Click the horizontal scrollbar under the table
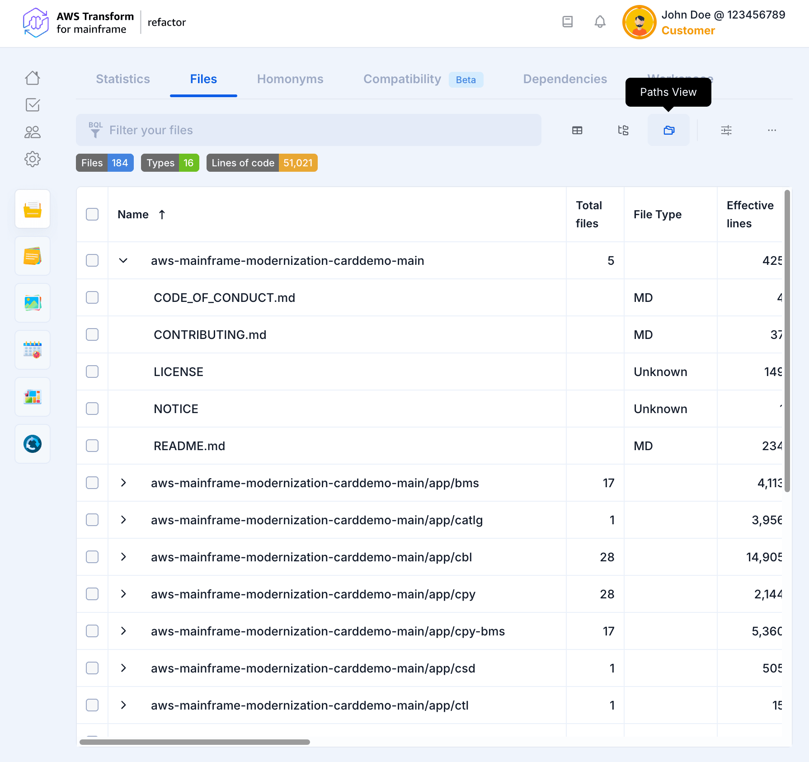 [x=195, y=742]
